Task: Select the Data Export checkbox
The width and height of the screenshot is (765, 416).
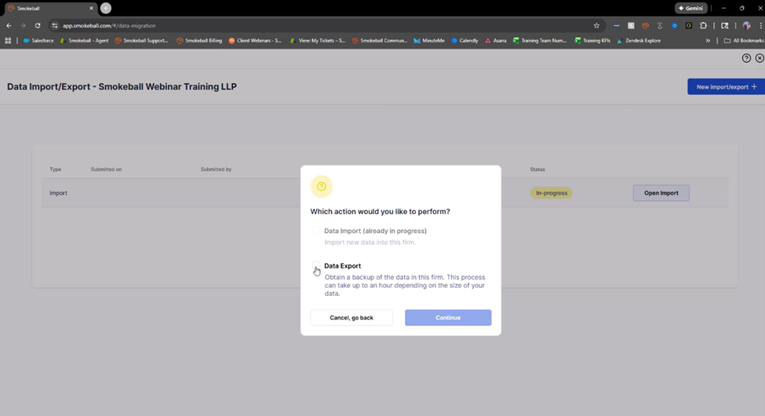Action: tap(316, 266)
